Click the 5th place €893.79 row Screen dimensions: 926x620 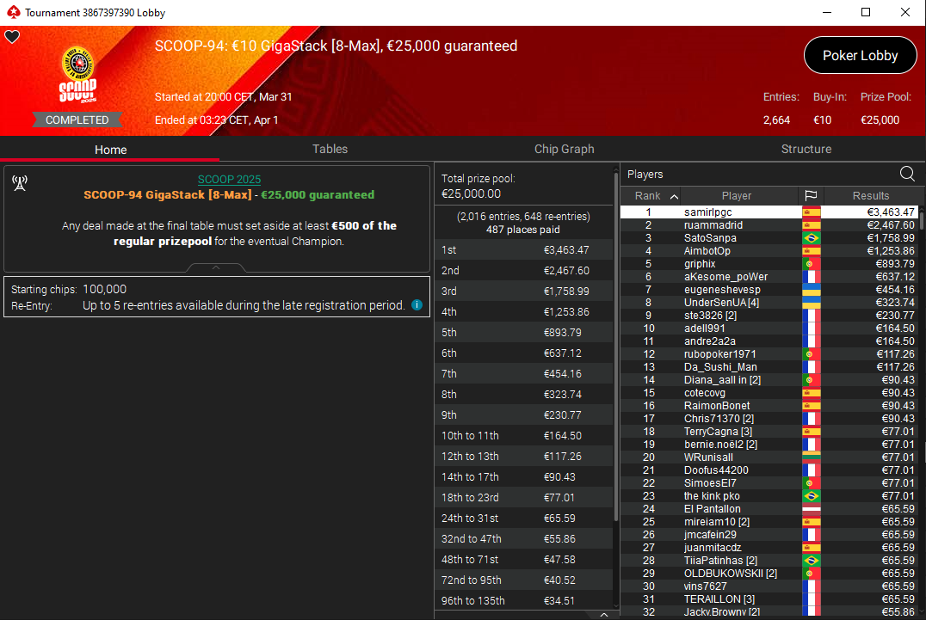click(x=524, y=333)
